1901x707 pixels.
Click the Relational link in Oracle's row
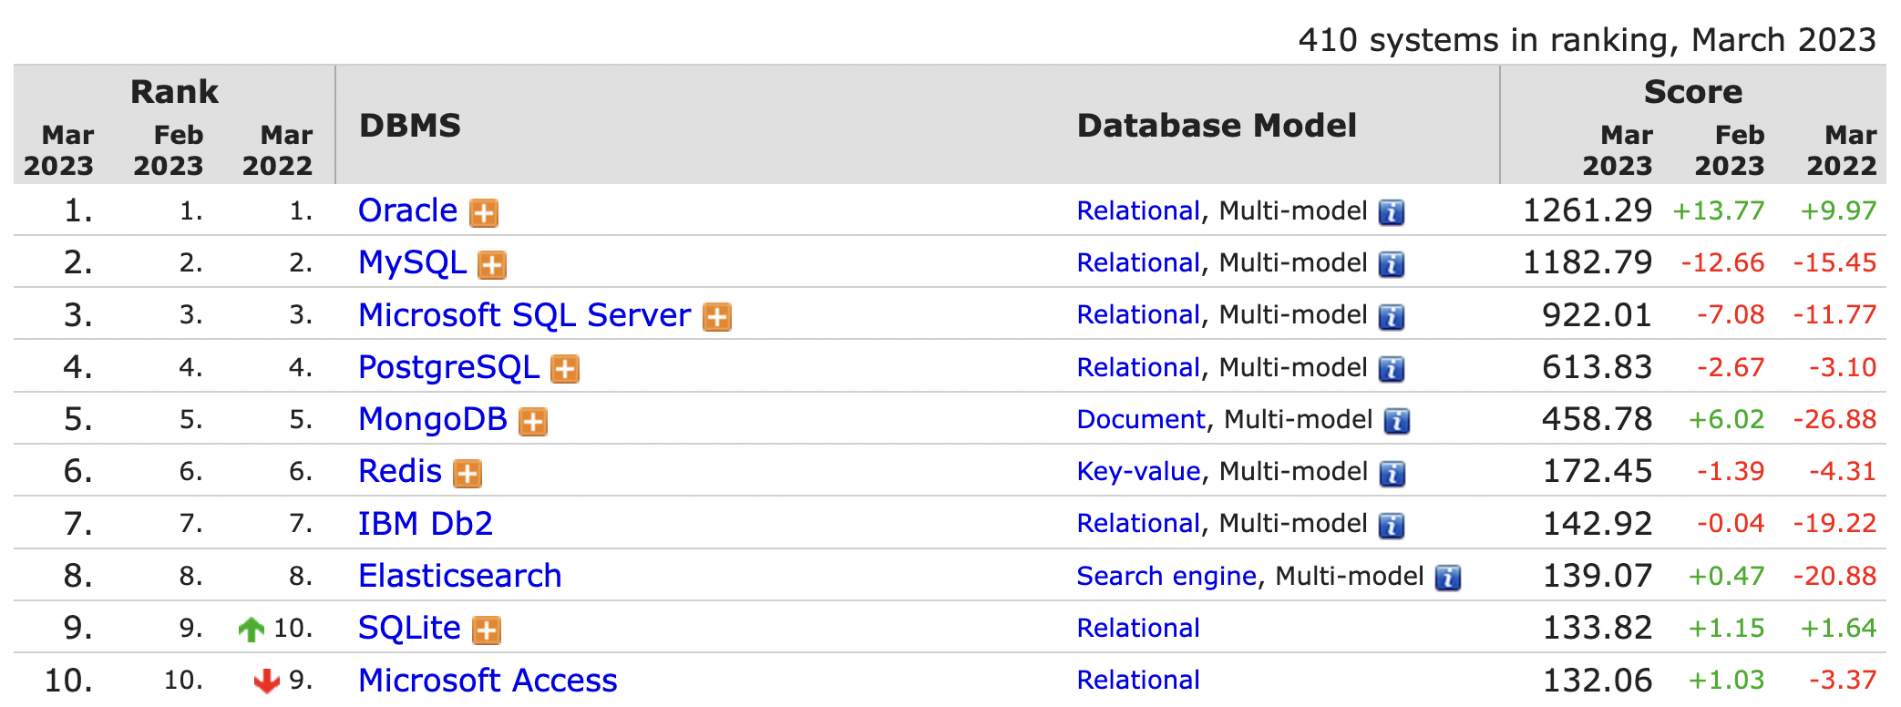tap(1138, 210)
